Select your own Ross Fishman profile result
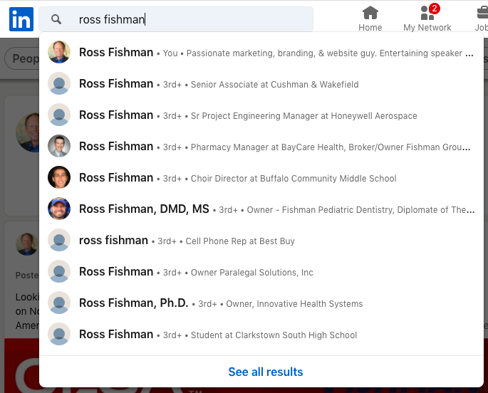 261,52
